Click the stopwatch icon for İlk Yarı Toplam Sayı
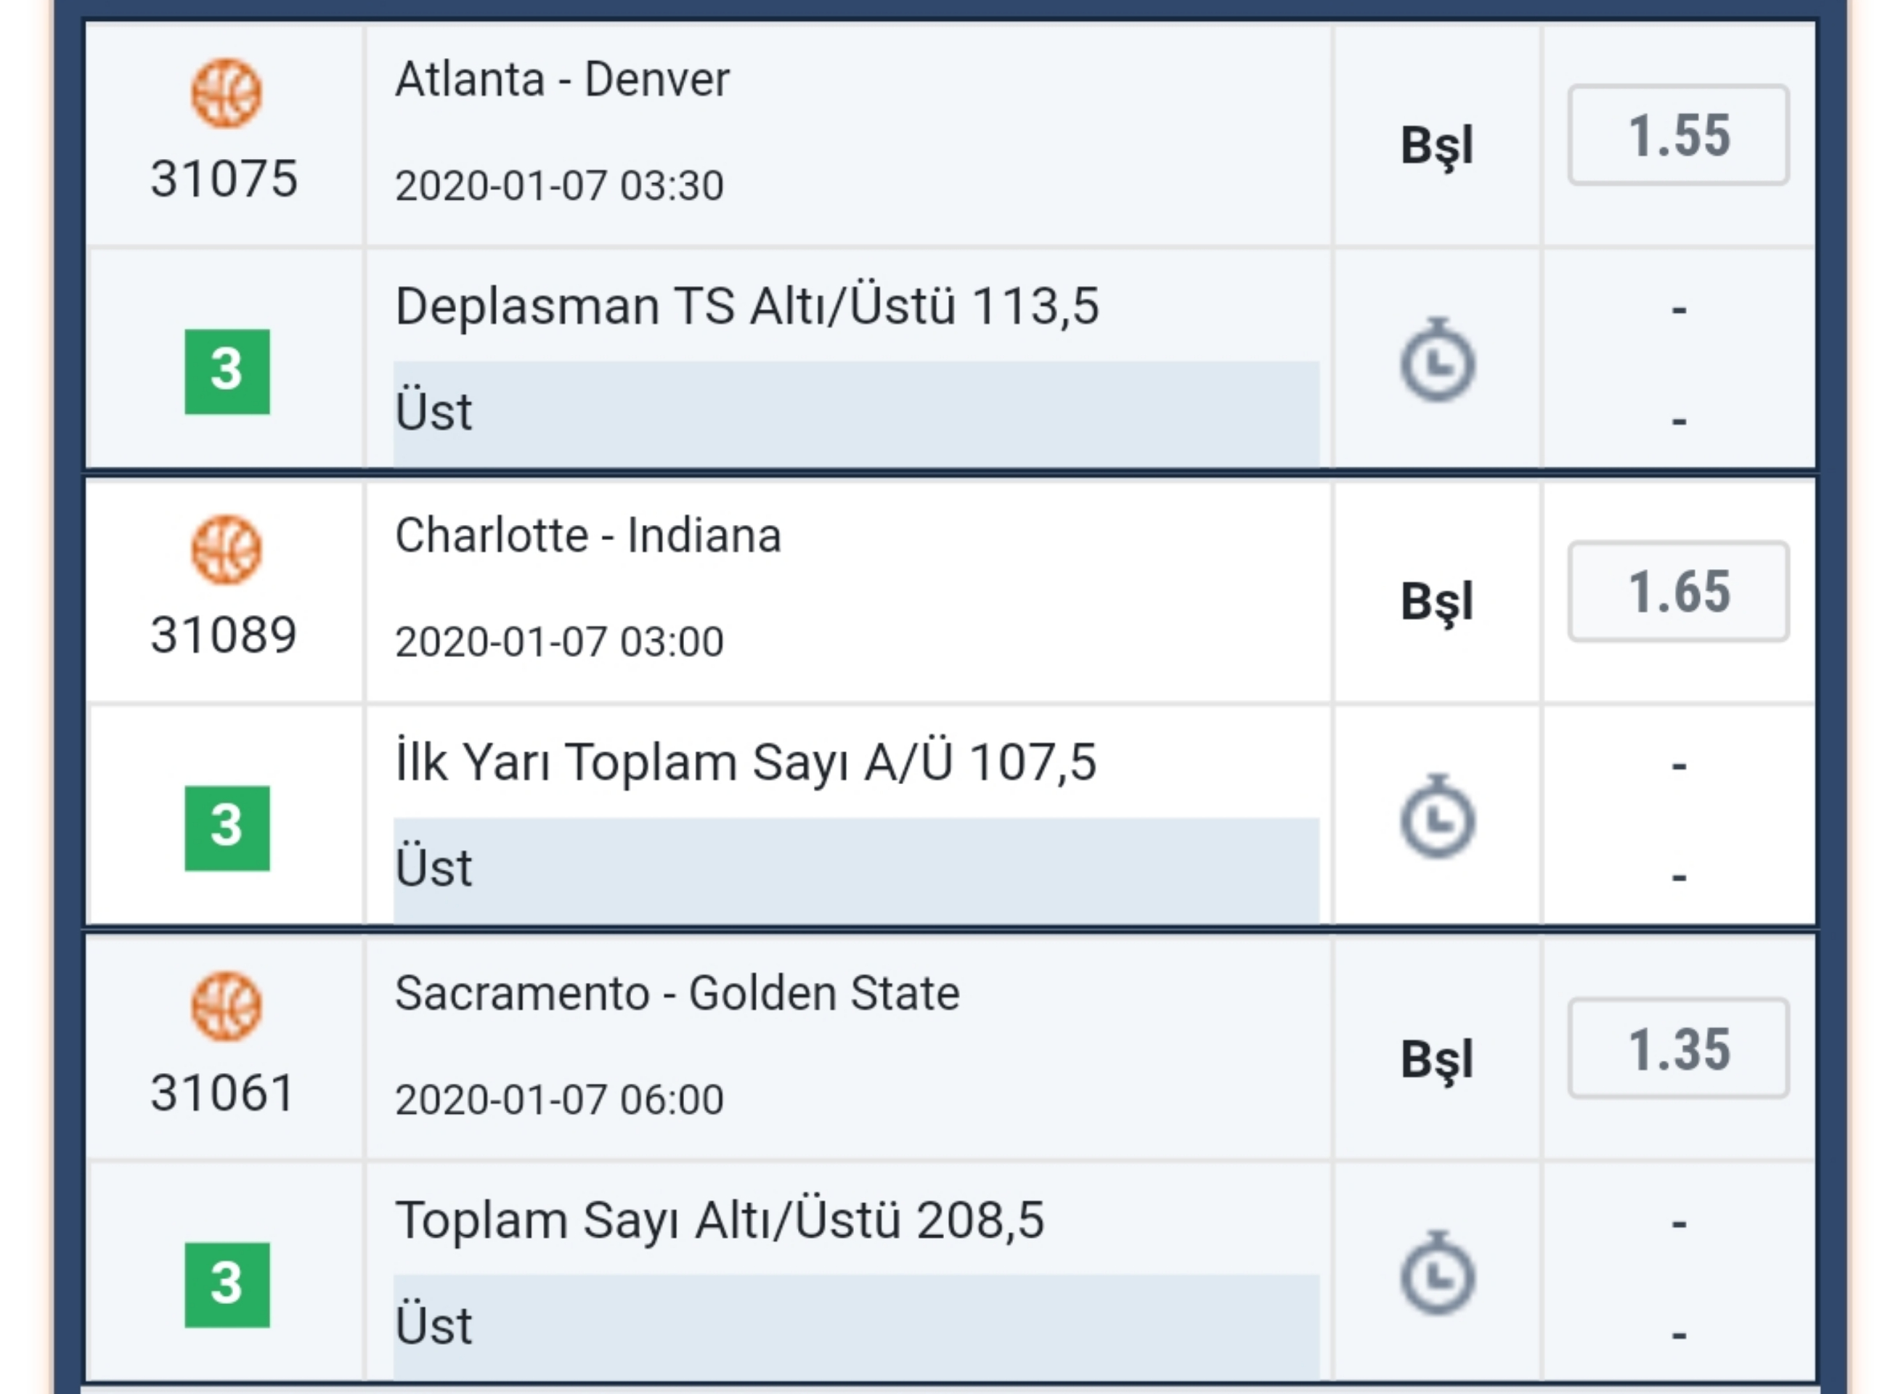 click(1438, 817)
